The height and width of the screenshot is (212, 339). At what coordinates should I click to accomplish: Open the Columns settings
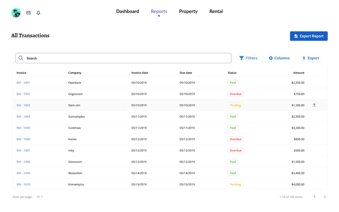[x=279, y=58]
